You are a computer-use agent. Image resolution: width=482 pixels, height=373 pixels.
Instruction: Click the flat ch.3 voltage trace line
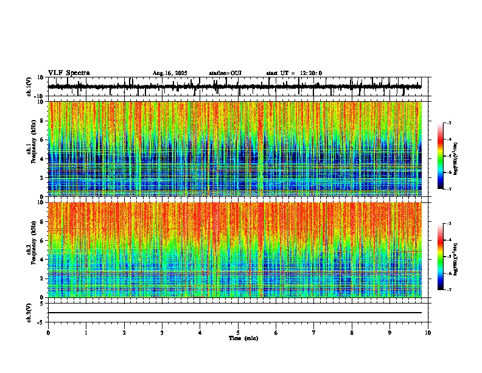pos(235,313)
